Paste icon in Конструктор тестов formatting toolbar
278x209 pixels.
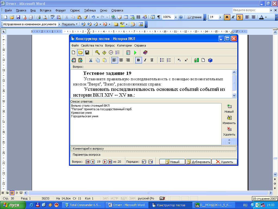(x=105, y=60)
